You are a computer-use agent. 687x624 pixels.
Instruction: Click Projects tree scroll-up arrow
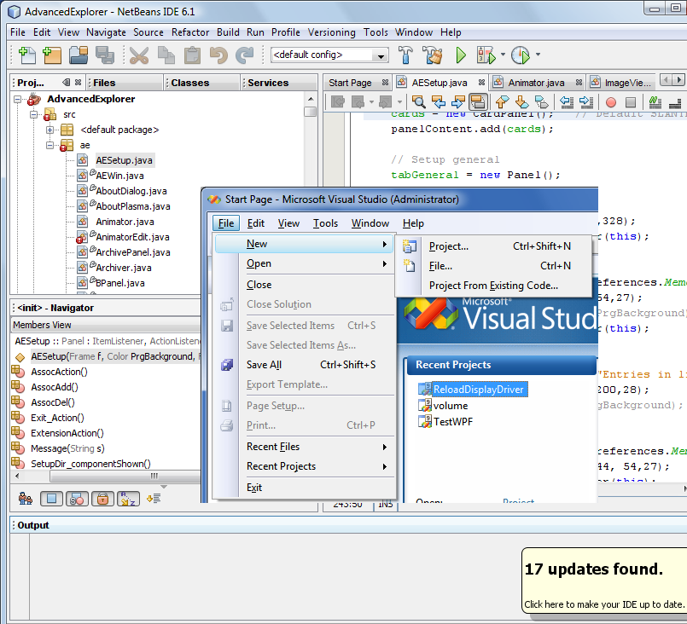(310, 100)
